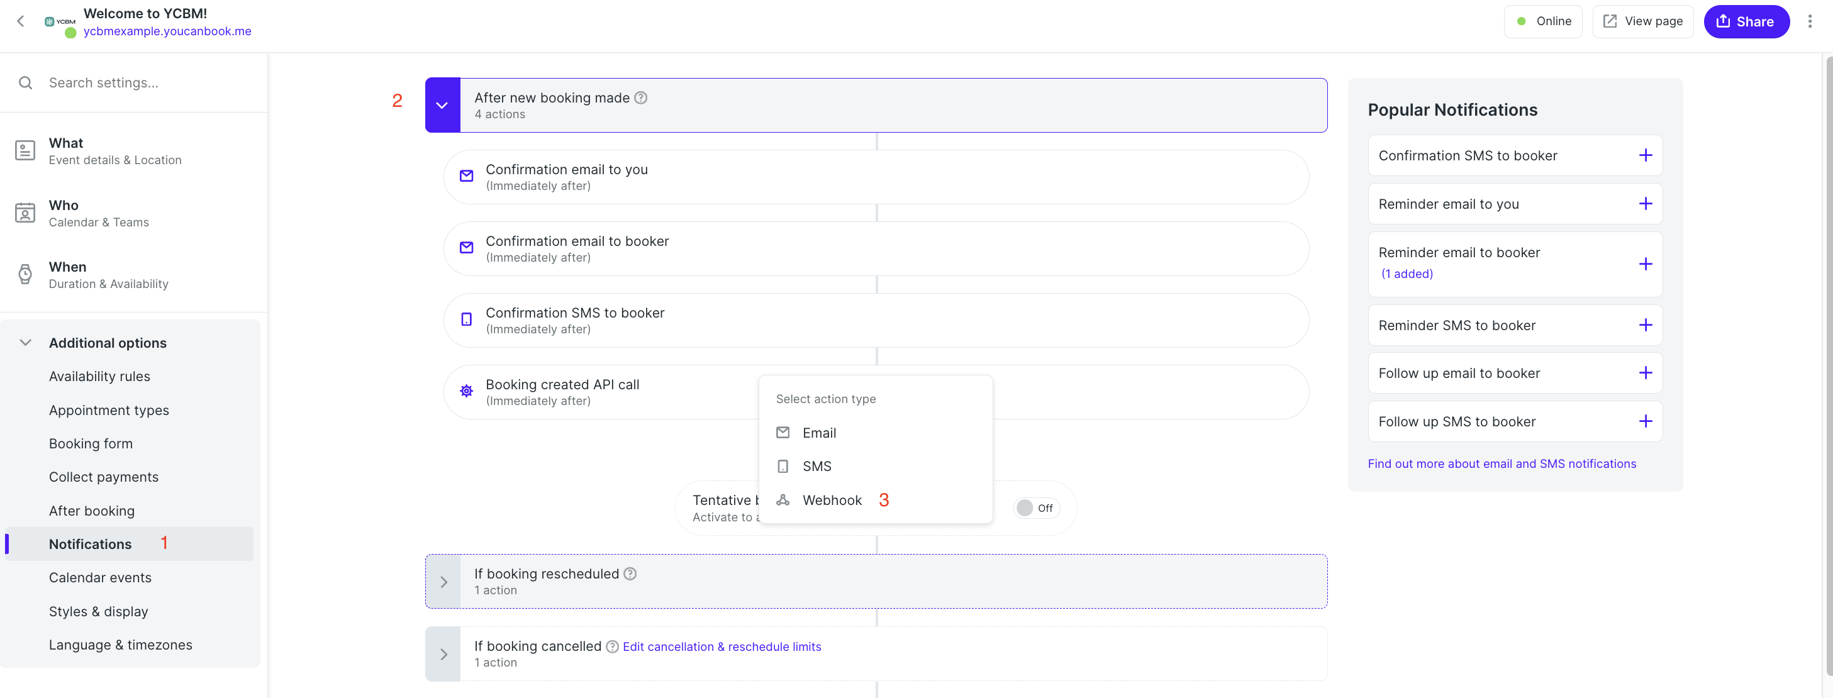
Task: Open help for After new booking made
Action: pos(640,98)
